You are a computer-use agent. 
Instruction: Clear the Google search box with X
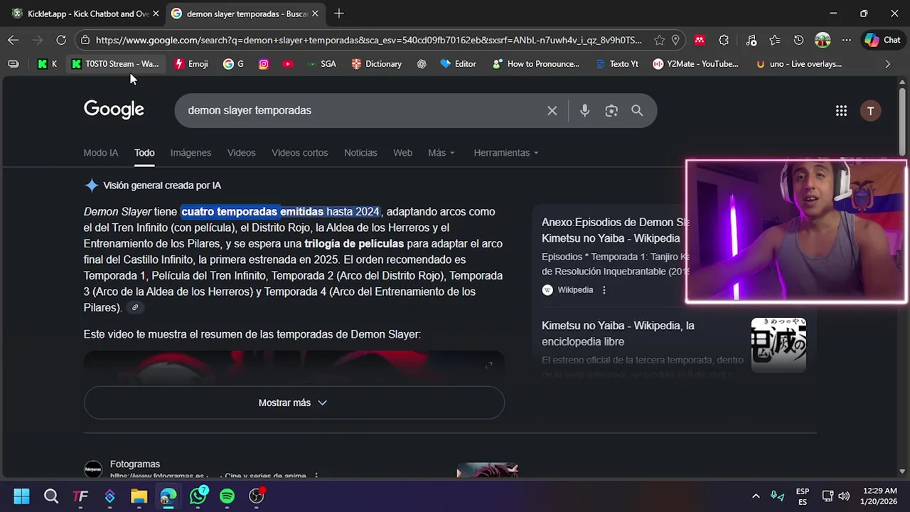click(552, 110)
